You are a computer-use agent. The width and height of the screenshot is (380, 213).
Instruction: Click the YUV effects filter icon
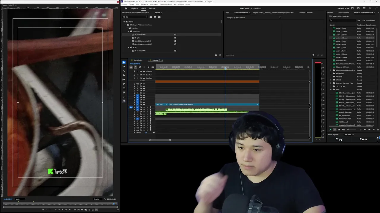[x=159, y=17]
